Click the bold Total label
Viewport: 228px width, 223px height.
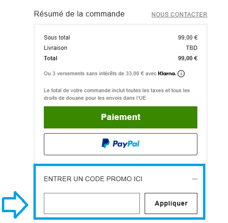point(50,58)
